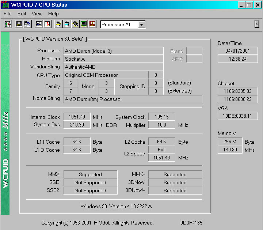The width and height of the screenshot is (263, 230).
Task: Click the Chipset value 1106:0305.02
Action: click(x=237, y=91)
